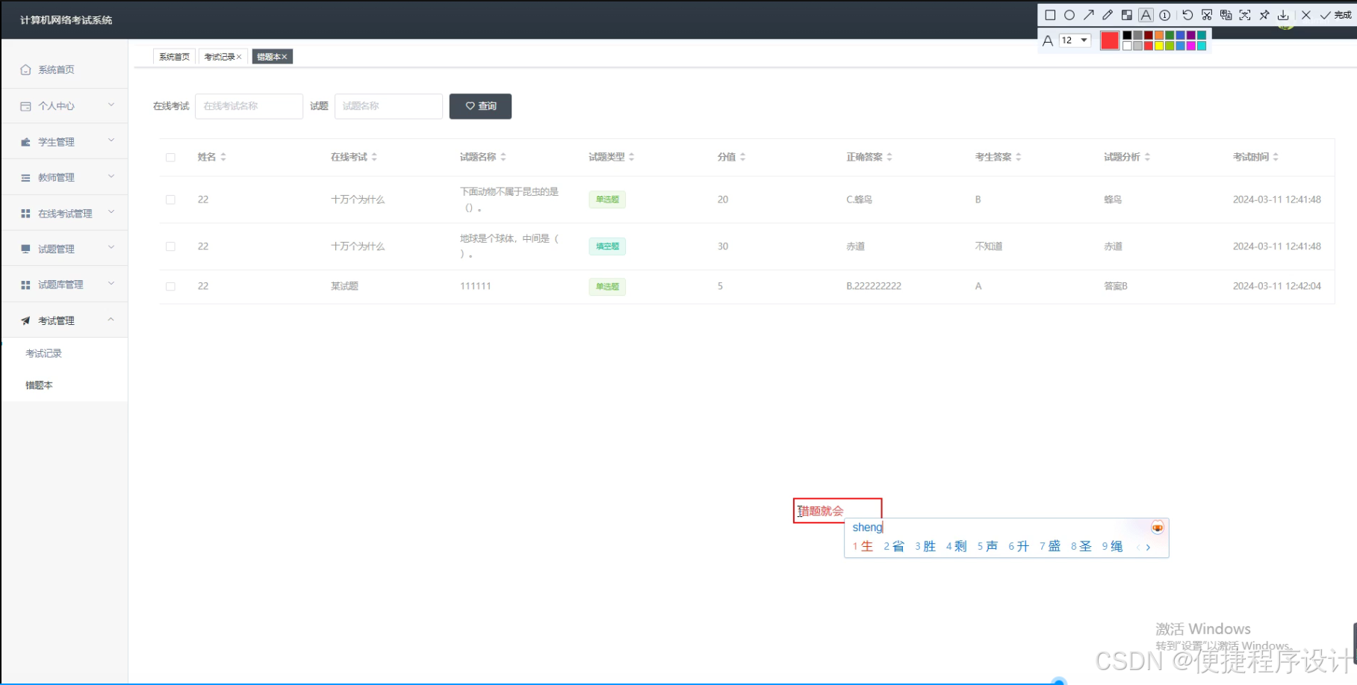Switch to the 系统首页 tab
This screenshot has width=1357, height=685.
pyautogui.click(x=174, y=57)
